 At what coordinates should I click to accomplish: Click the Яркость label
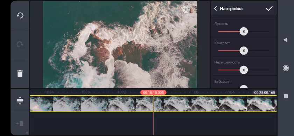(221, 24)
